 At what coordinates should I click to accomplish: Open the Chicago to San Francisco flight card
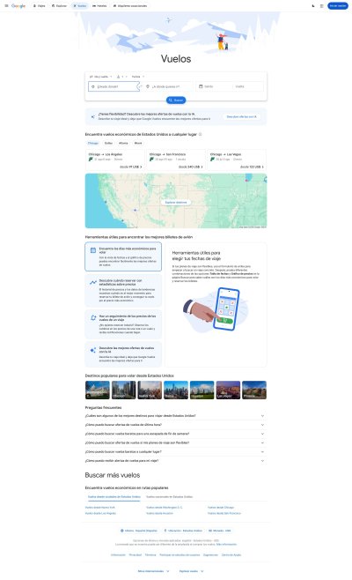(x=176, y=160)
